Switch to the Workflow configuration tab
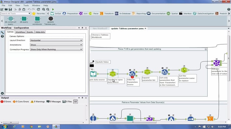Screen dimensions: 231x129 point(20,32)
